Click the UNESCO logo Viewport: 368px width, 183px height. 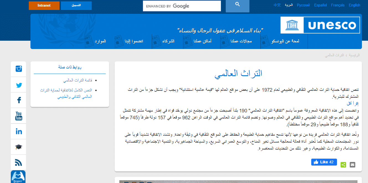click(x=320, y=25)
